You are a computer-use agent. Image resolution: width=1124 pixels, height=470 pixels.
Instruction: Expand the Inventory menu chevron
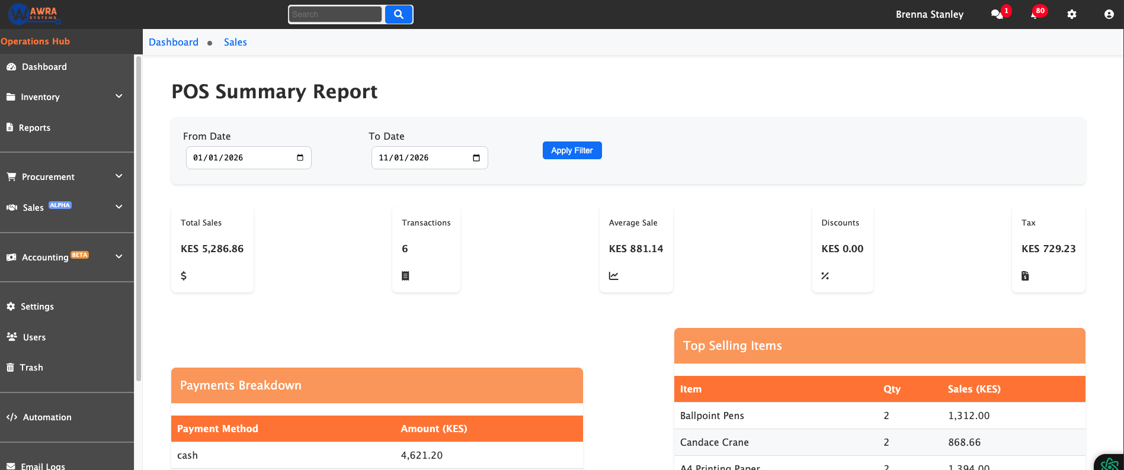pyautogui.click(x=119, y=96)
